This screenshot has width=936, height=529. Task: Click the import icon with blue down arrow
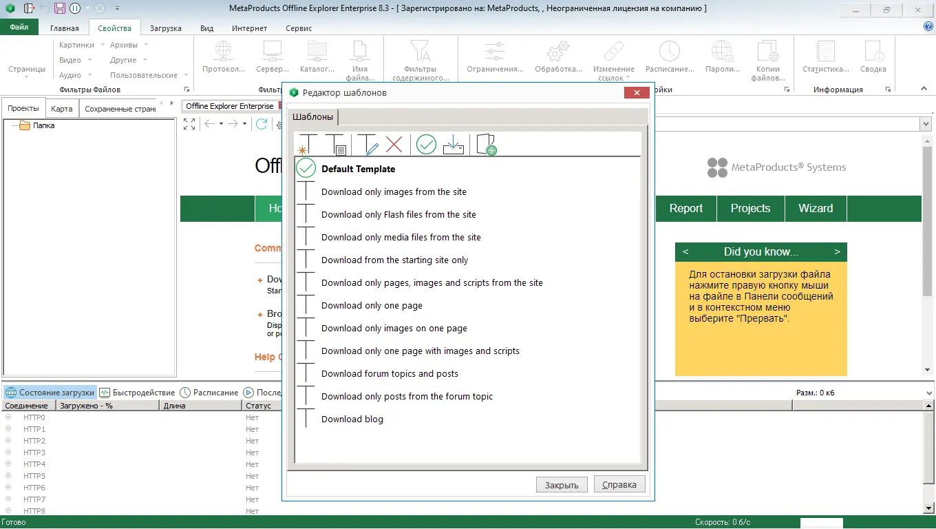tap(454, 144)
